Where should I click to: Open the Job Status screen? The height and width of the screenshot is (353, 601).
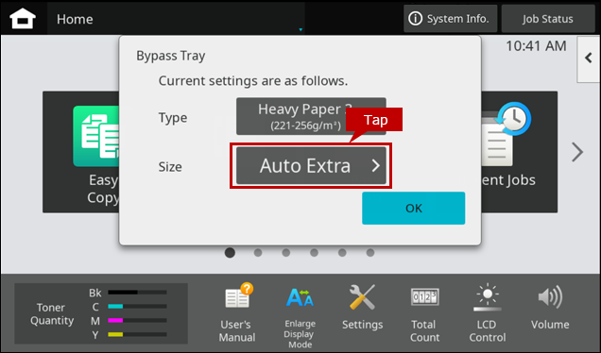tap(548, 19)
